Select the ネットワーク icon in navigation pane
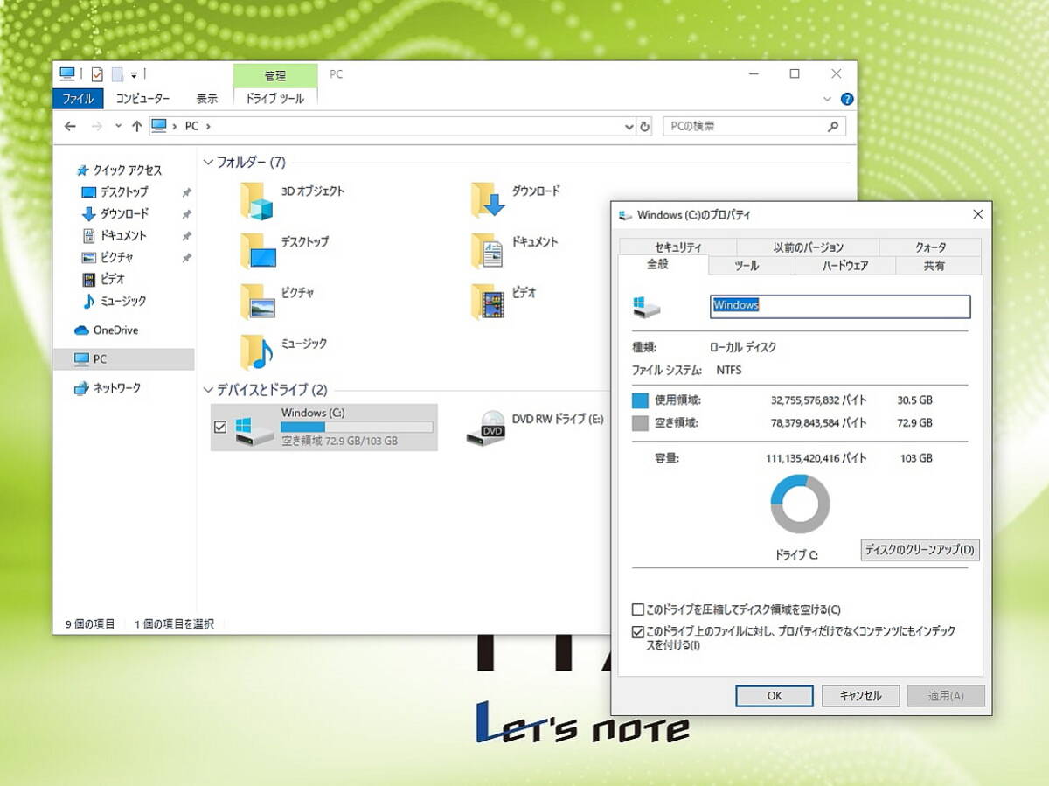 point(82,388)
